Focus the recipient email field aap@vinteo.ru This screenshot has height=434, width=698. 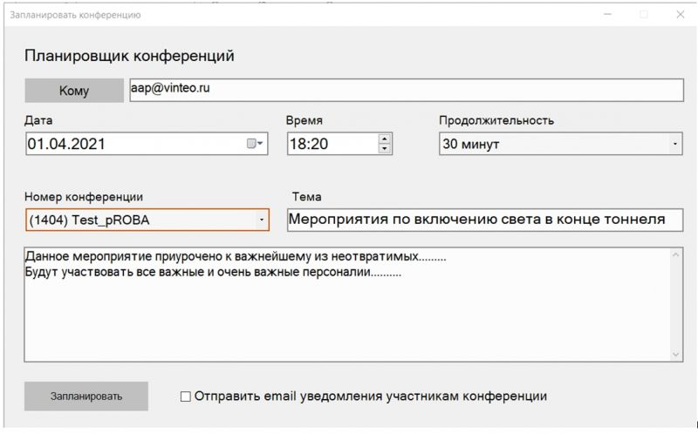click(x=407, y=91)
